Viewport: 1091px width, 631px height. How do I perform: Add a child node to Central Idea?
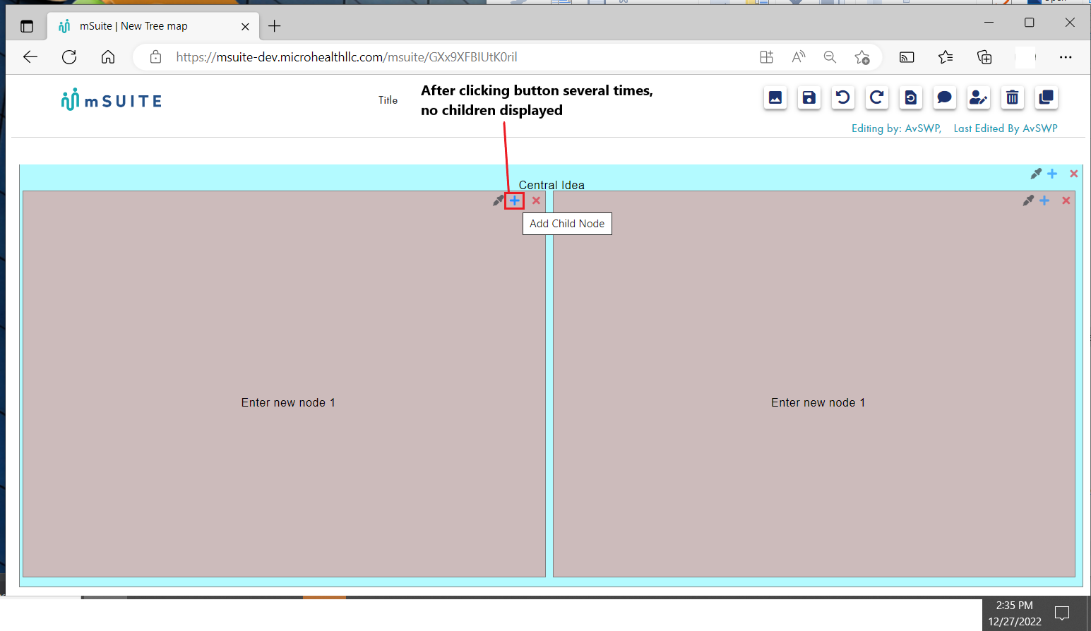click(x=1052, y=173)
